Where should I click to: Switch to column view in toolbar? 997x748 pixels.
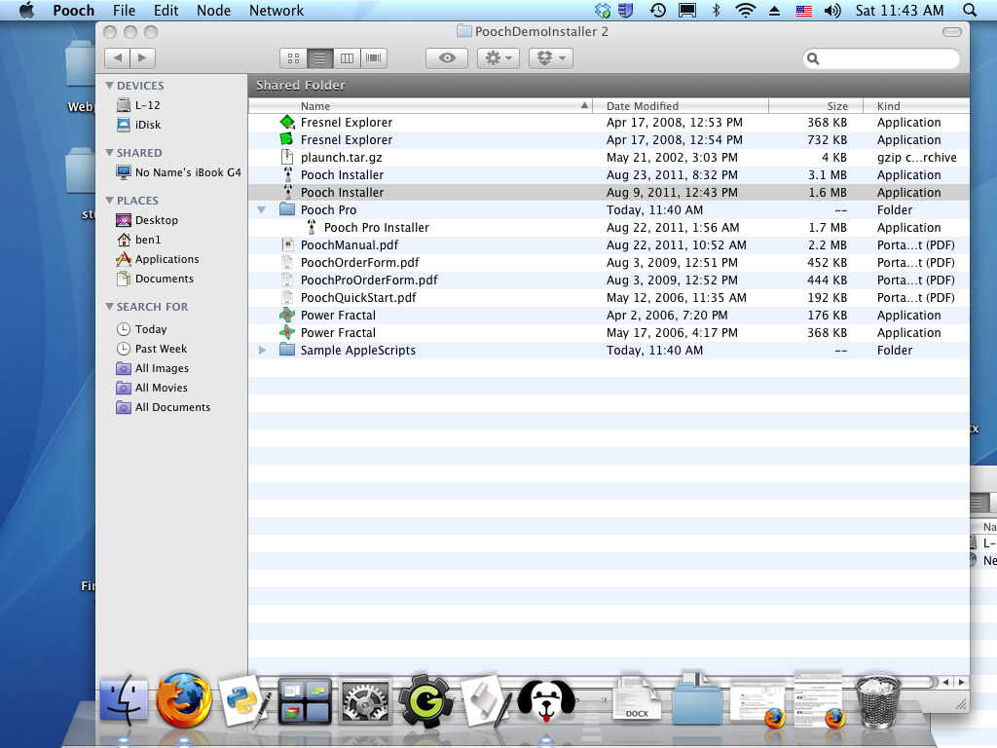[348, 57]
